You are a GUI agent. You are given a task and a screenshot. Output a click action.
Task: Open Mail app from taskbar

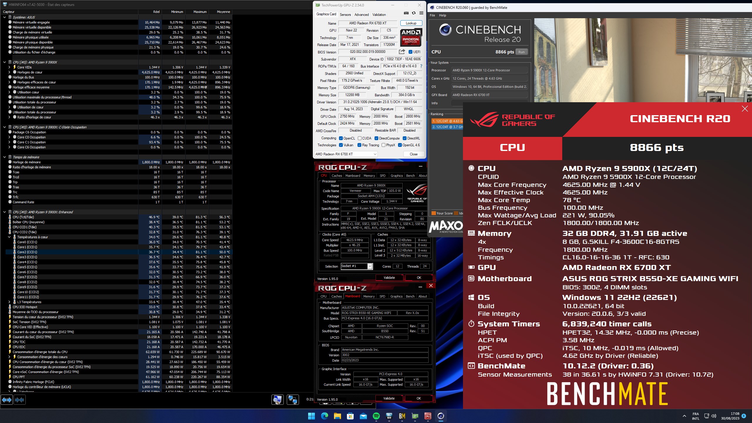coord(363,416)
